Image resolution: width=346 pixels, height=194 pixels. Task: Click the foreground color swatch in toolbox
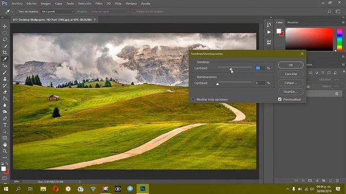pos(3,169)
